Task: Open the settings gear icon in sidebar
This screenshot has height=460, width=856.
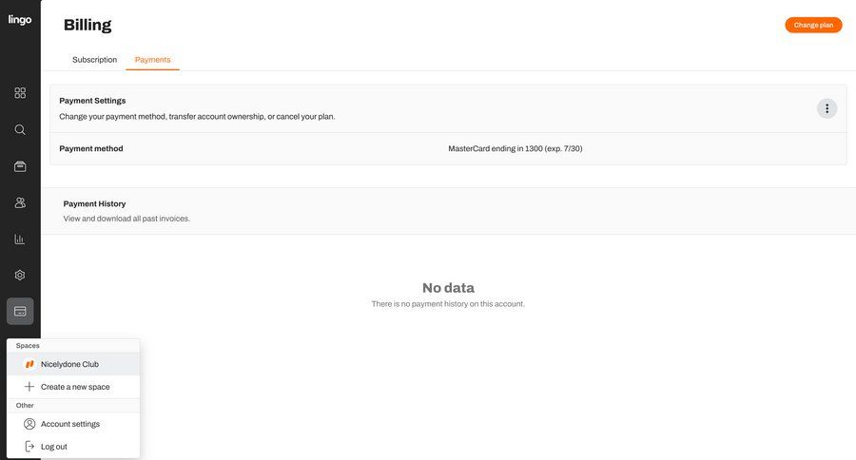Action: pyautogui.click(x=20, y=275)
